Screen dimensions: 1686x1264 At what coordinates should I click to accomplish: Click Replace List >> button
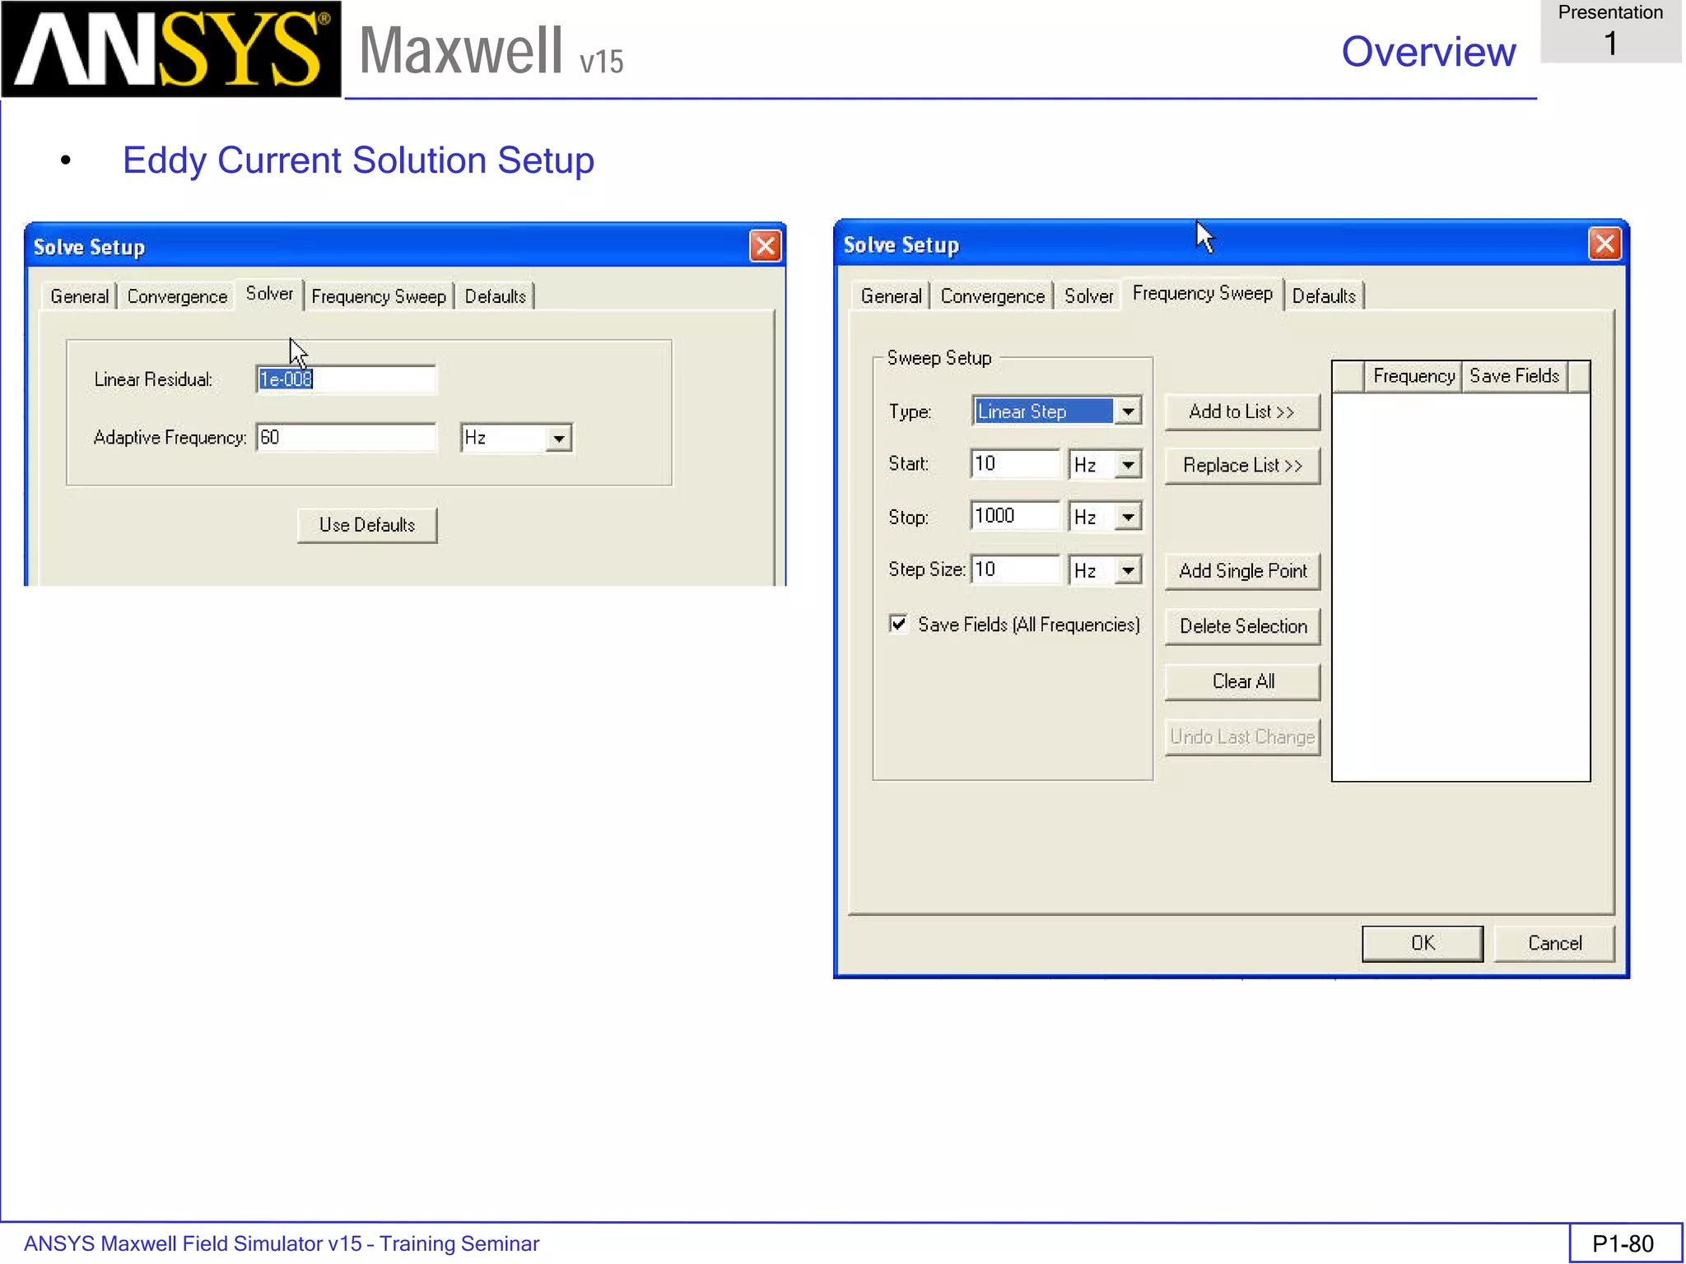1242,466
